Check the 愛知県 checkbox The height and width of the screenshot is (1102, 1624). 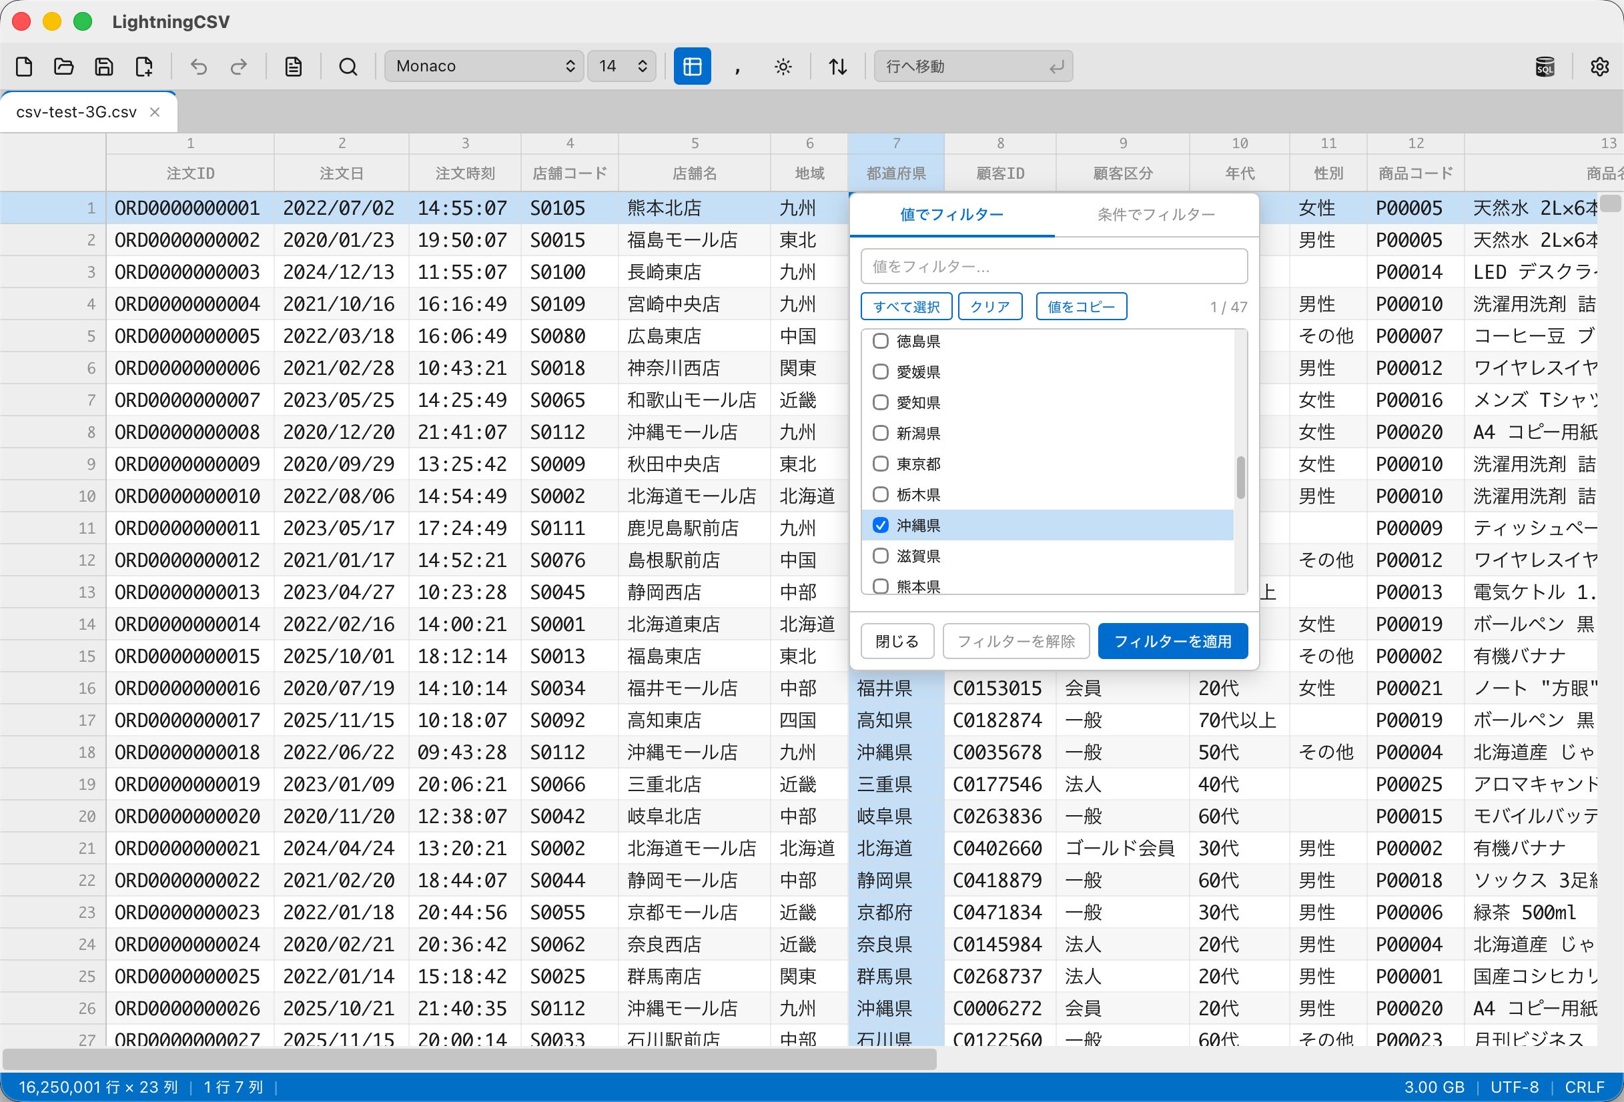[881, 402]
